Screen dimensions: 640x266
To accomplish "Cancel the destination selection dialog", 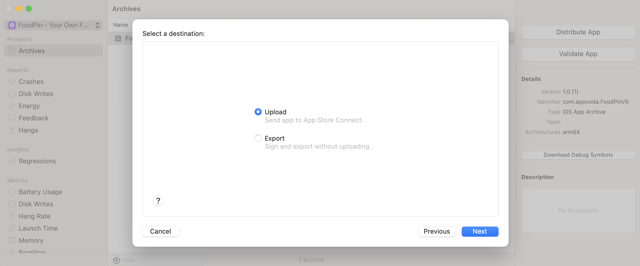I will 161,231.
